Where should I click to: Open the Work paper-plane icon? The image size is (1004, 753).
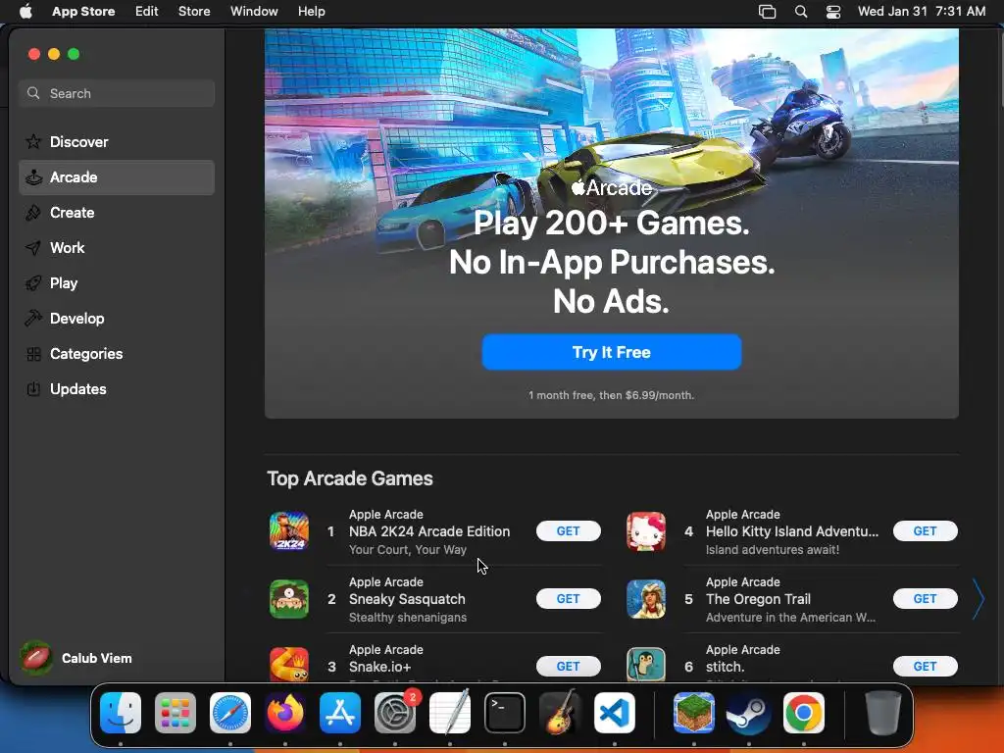[33, 248]
